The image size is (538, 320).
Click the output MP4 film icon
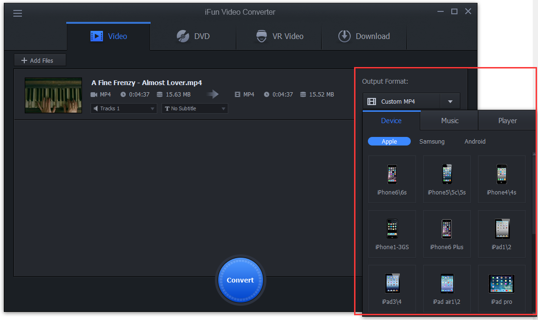[x=237, y=95]
